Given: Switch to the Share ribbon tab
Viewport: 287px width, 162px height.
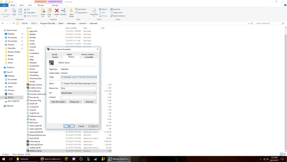Looking at the screenshot, I should click(21, 5).
